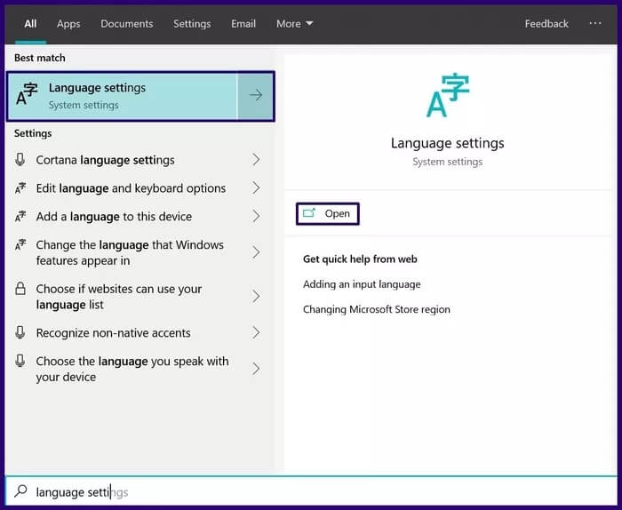Expand chevron for Choose if websites can use language list

(256, 296)
